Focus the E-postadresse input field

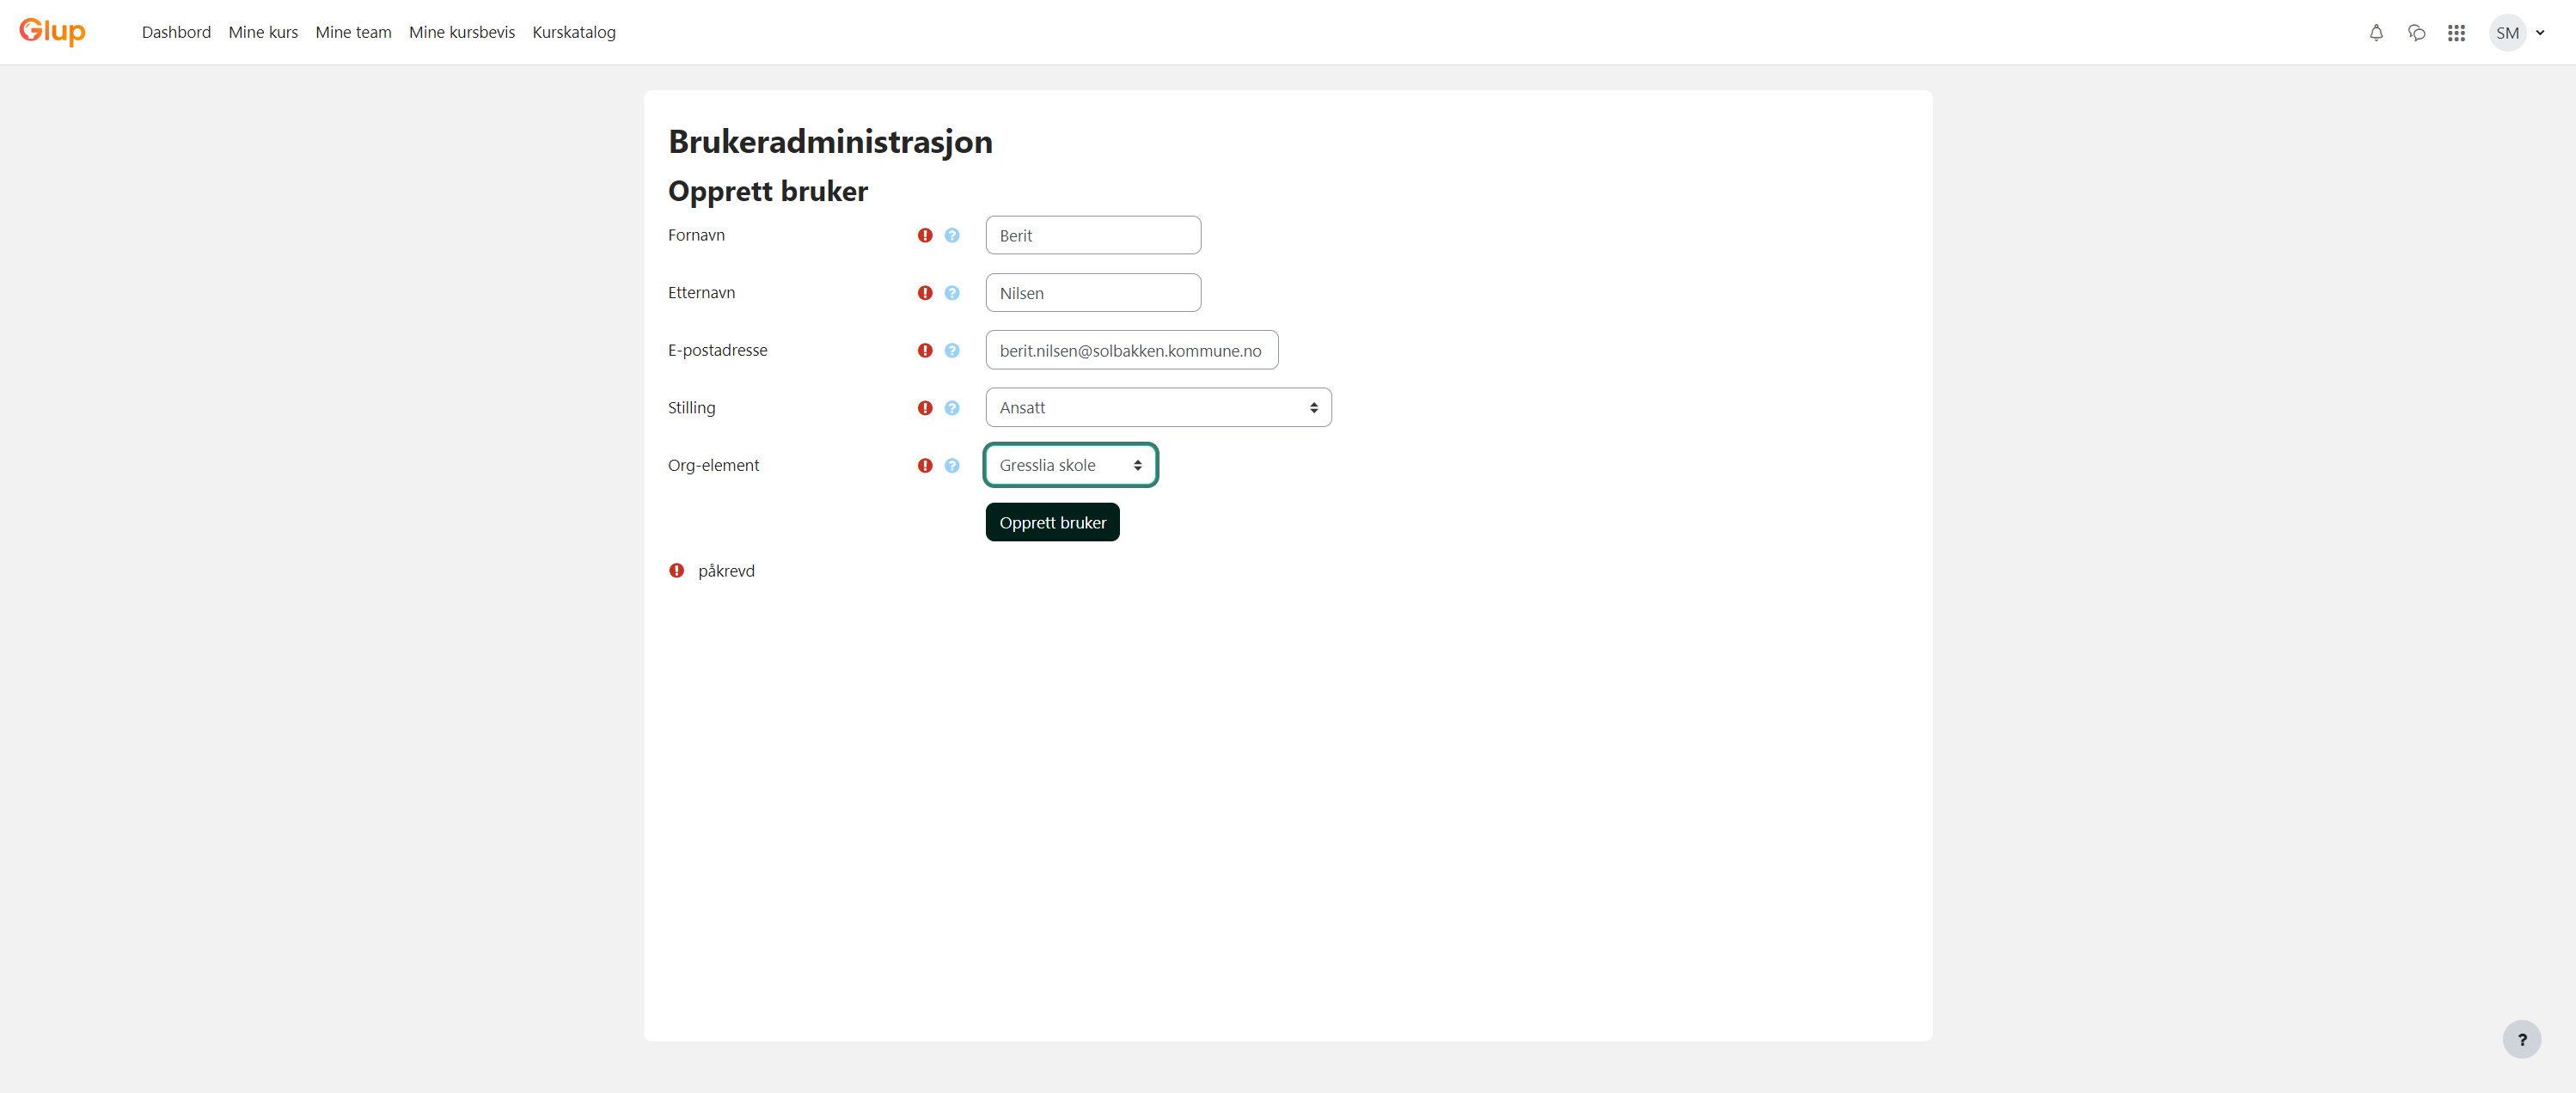coord(1131,350)
